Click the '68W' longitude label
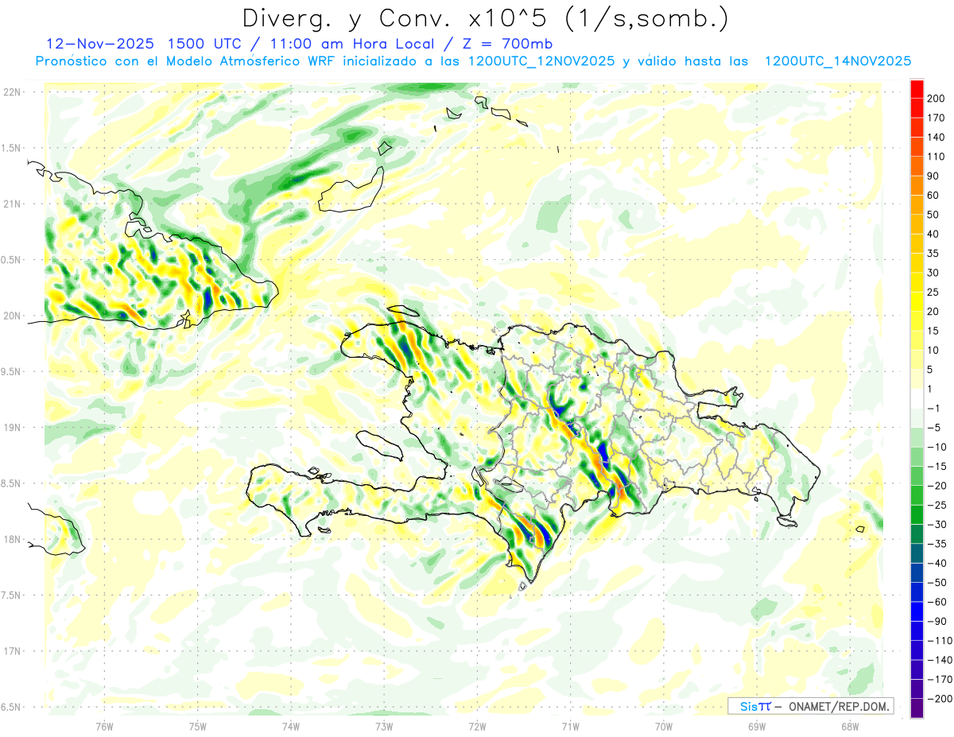Screen dimensions: 954x737 [850, 726]
